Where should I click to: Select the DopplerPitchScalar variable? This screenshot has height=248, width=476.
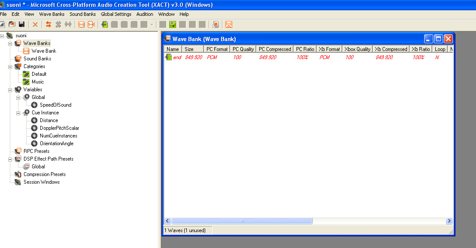[59, 128]
